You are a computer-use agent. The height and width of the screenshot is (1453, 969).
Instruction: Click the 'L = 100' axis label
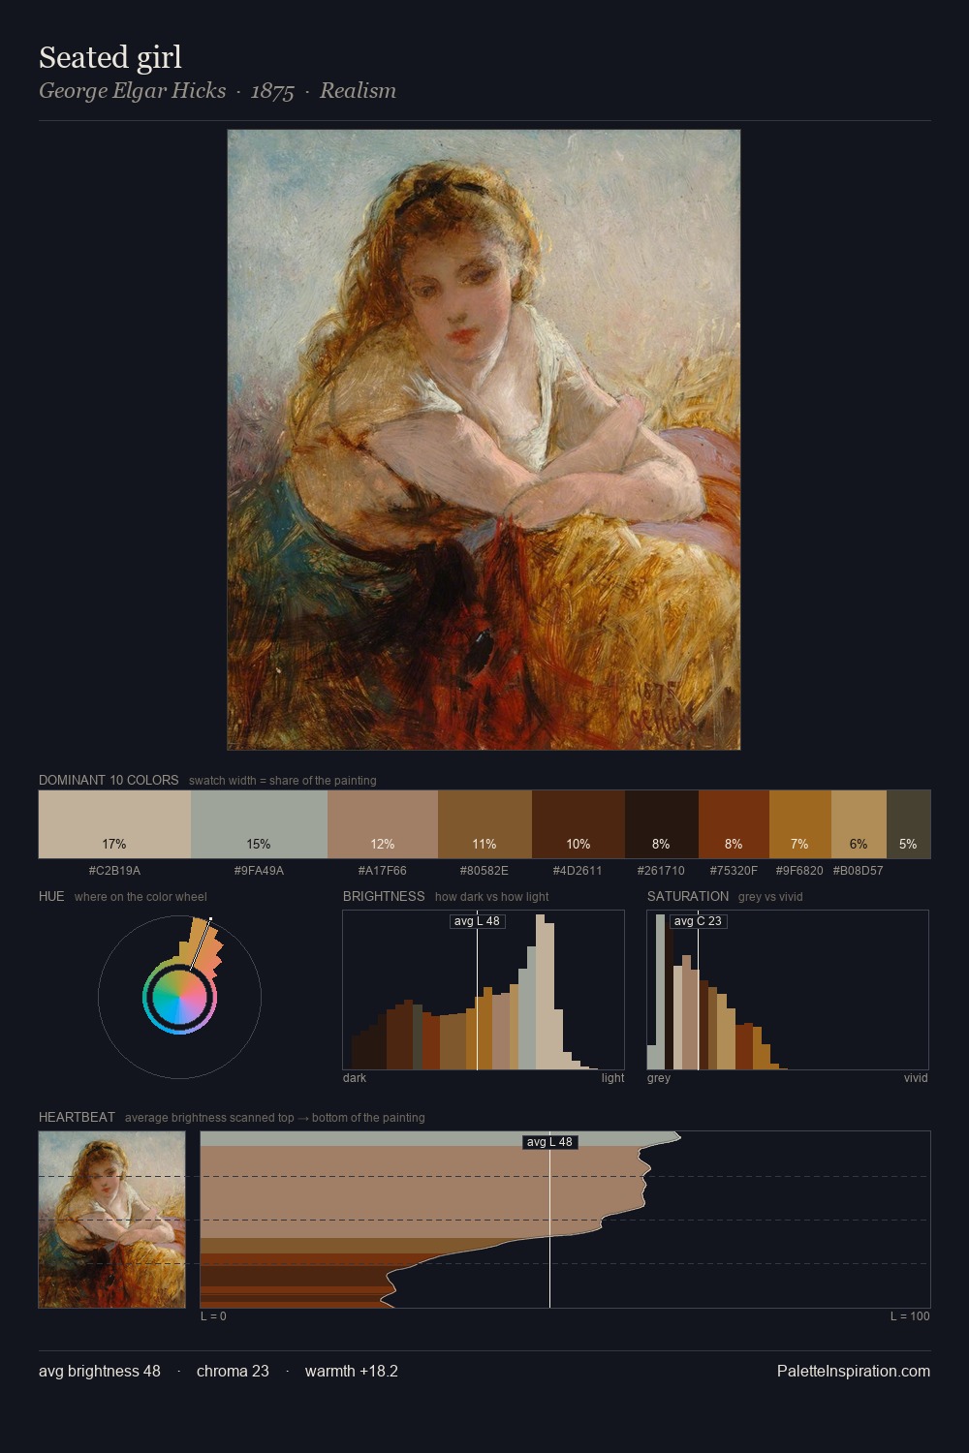(x=910, y=1316)
